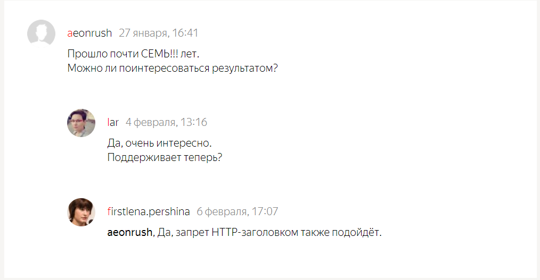This screenshot has height=280, width=540.
Task: Open the comment permalink dated 4 февраля, 13:16
Action: click(166, 122)
